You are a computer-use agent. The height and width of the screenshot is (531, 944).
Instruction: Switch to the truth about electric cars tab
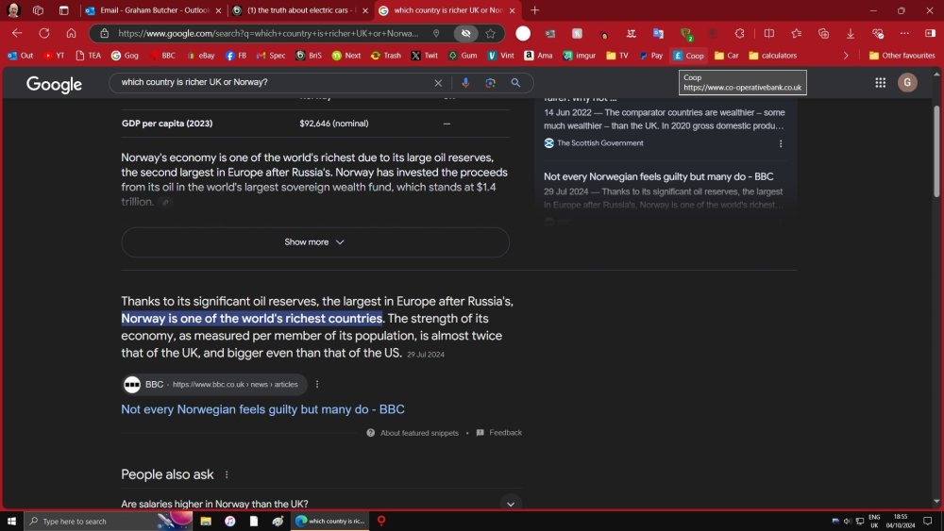pyautogui.click(x=300, y=10)
